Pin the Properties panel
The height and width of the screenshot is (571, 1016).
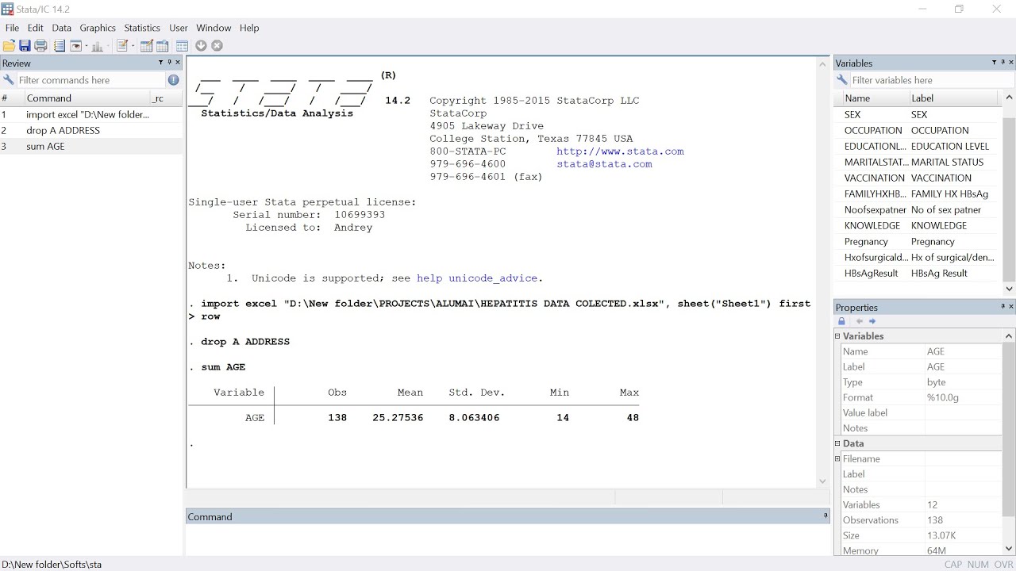[1003, 307]
